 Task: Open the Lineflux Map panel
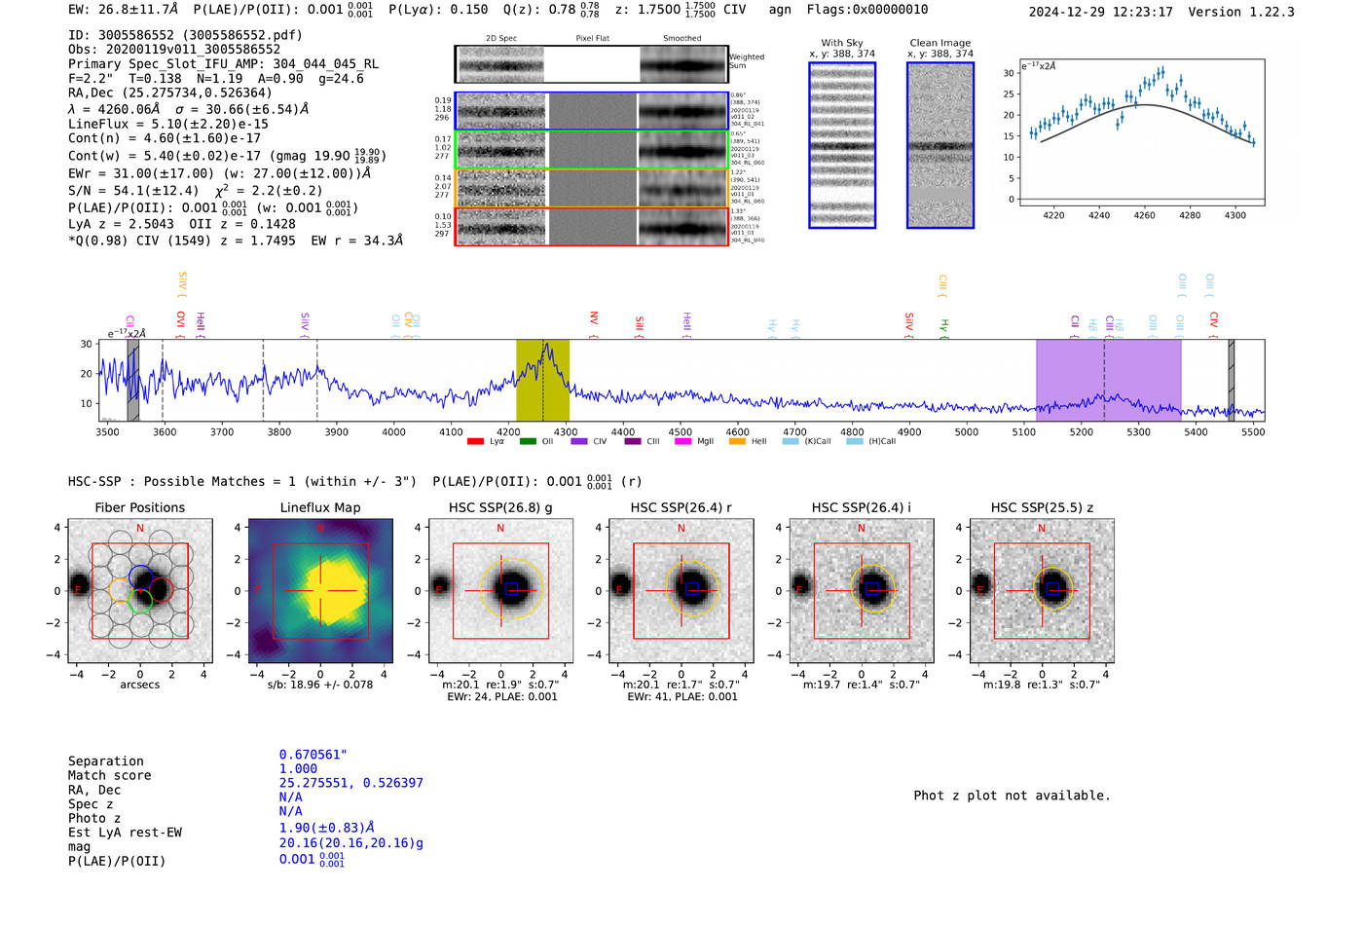(x=320, y=591)
